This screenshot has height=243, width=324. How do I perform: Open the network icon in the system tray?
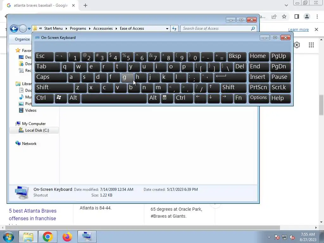[284, 237]
